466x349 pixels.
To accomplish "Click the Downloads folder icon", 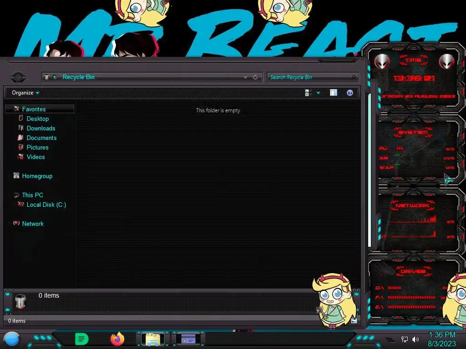I will point(21,128).
